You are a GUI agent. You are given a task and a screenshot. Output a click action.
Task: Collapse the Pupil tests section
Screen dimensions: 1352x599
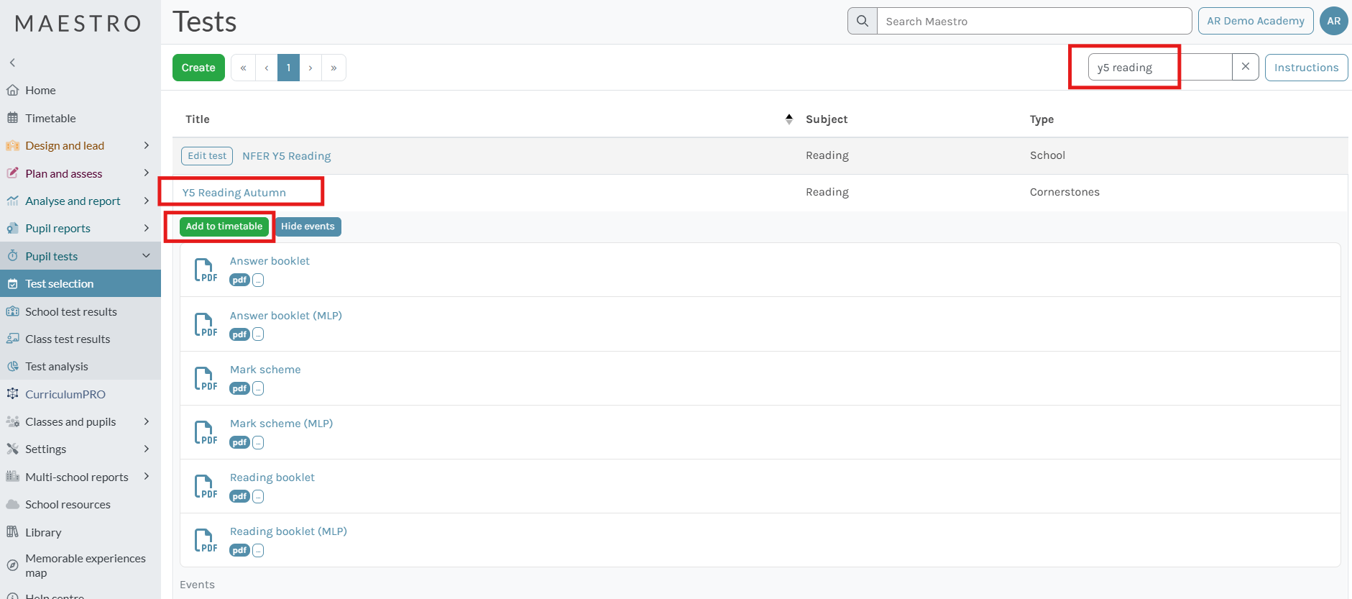point(147,256)
